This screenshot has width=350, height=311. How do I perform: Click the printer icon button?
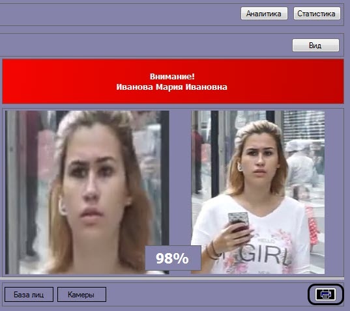point(326,295)
